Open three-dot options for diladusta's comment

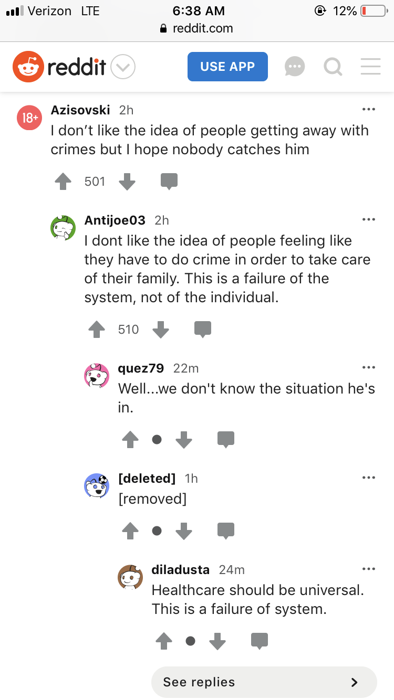369,569
